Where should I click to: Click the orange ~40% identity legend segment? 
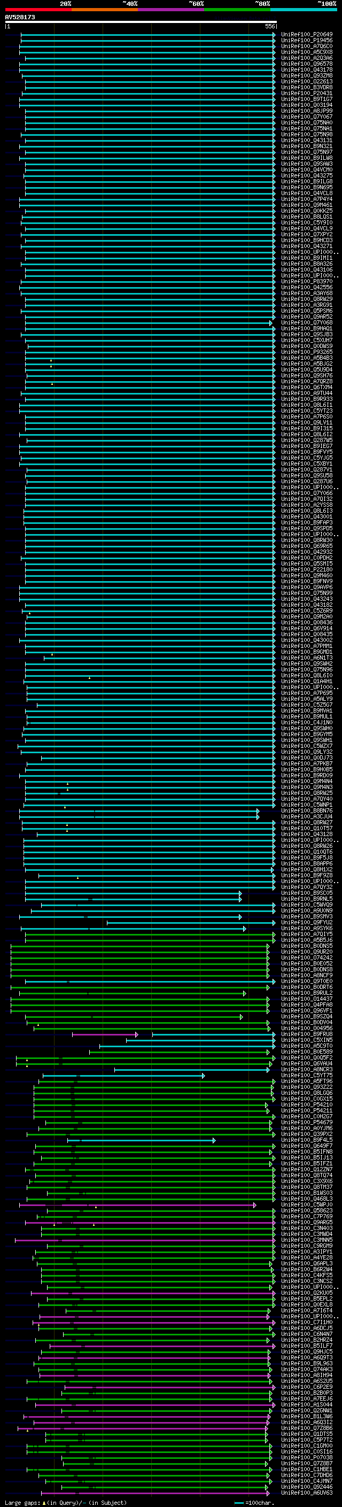[x=105, y=10]
